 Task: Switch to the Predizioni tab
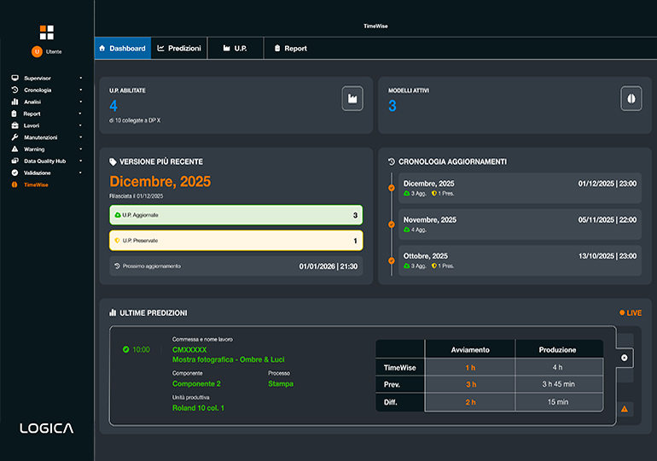tap(179, 48)
